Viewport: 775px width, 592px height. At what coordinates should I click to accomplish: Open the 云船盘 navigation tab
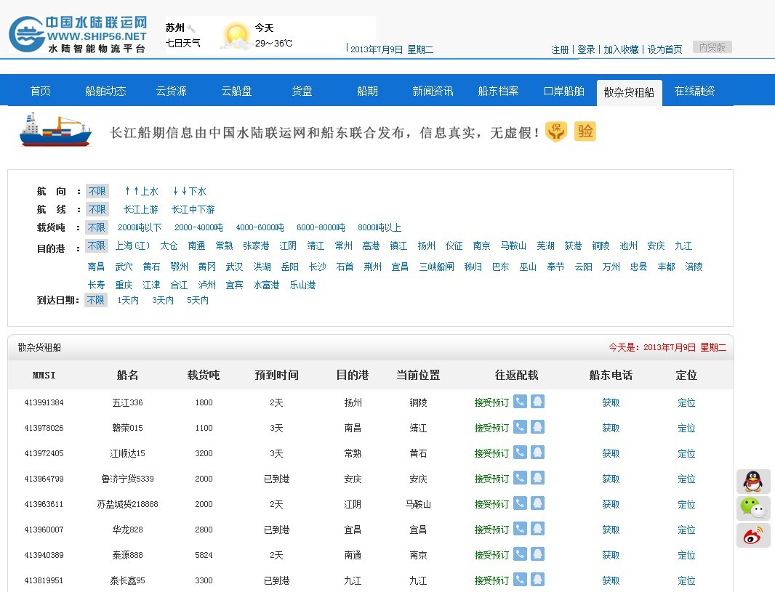point(236,91)
